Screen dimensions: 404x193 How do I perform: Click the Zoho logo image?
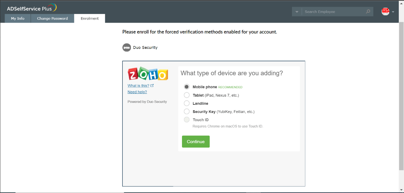coord(148,74)
